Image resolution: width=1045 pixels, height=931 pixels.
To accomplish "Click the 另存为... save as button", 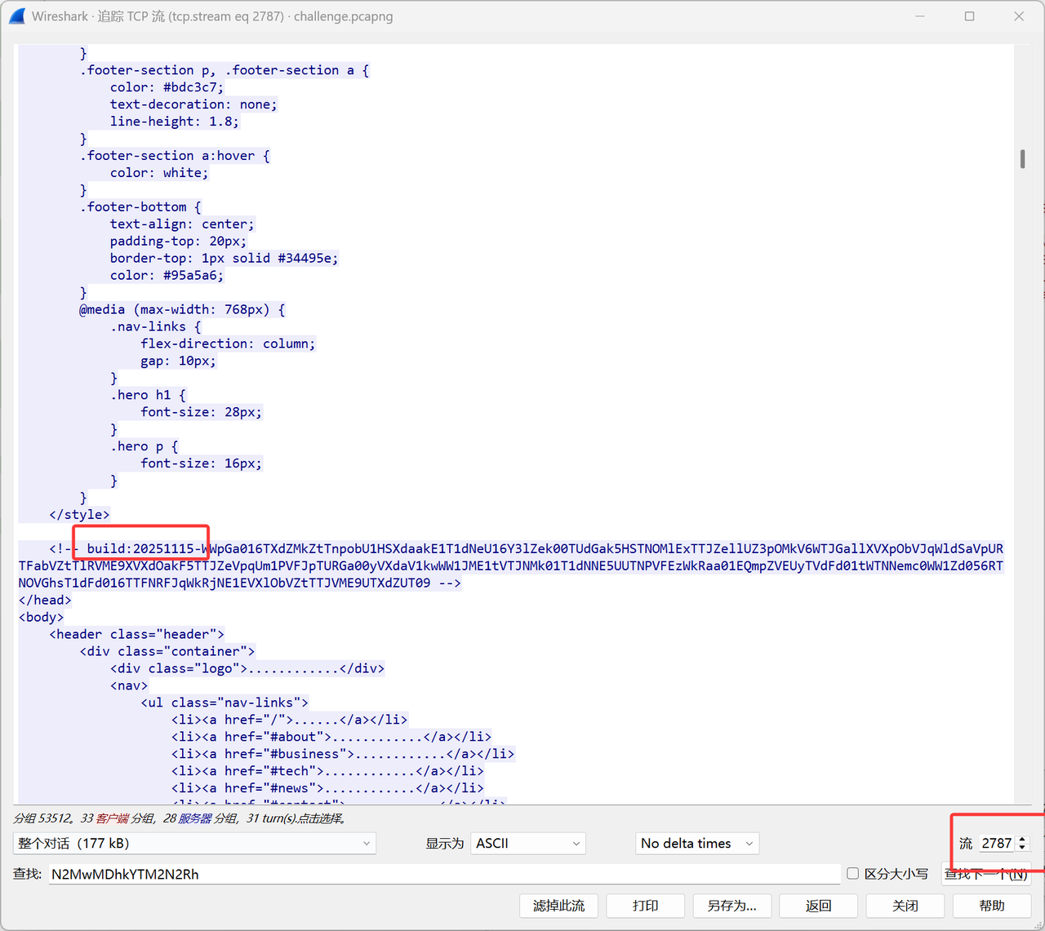I will [x=731, y=906].
